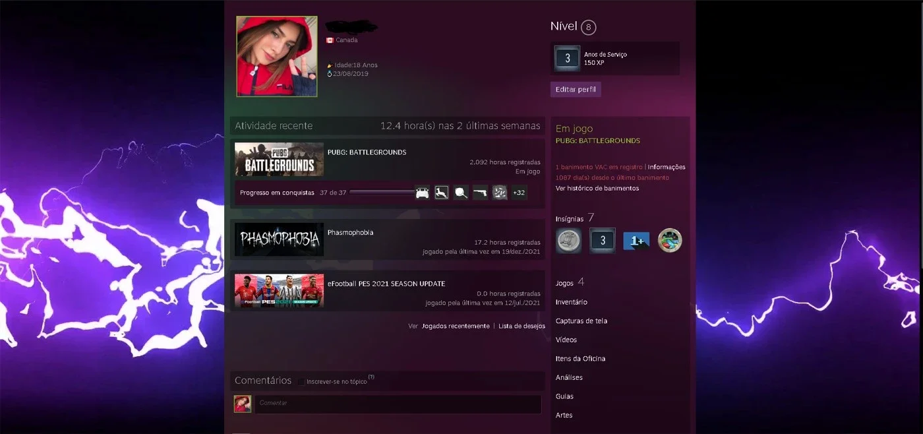
Task: Click the car achievement icon
Action: click(x=423, y=193)
